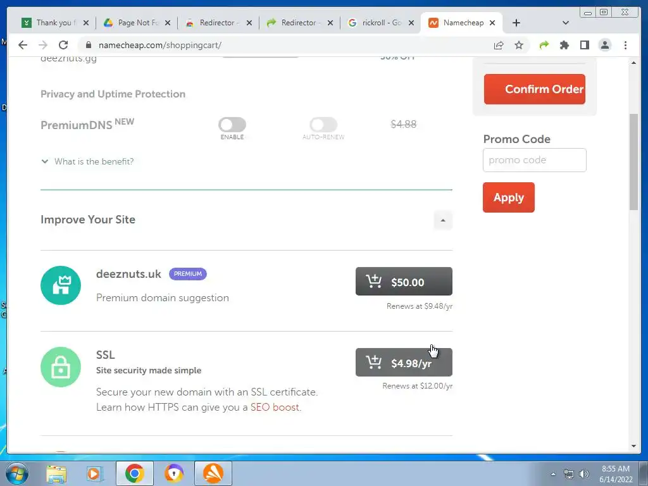Open the SEO boost link

coord(275,407)
